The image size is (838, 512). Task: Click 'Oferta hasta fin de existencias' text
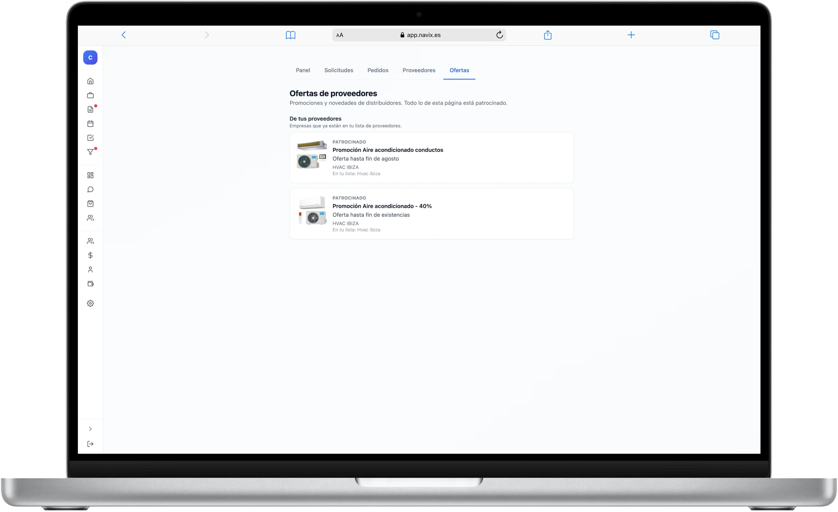pos(371,215)
